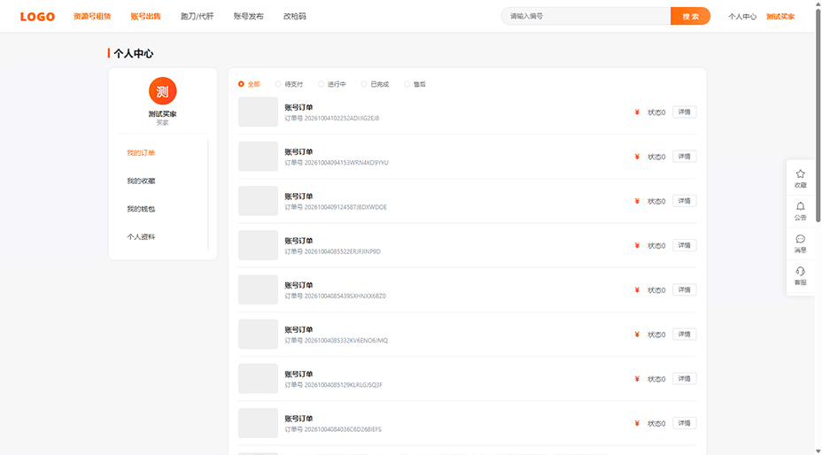Open 收藏 star icon in side panel

[x=800, y=178]
